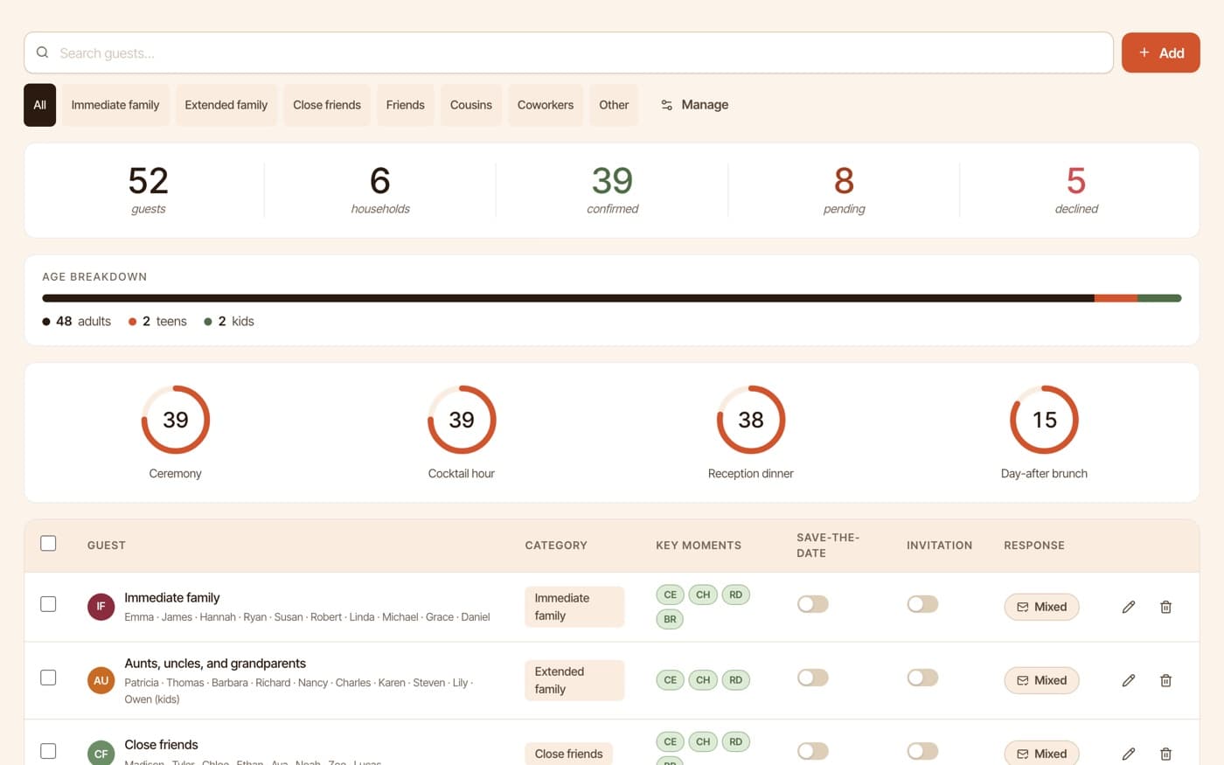The height and width of the screenshot is (765, 1224).
Task: Edit the Immediate family row with pencil icon
Action: 1129,607
